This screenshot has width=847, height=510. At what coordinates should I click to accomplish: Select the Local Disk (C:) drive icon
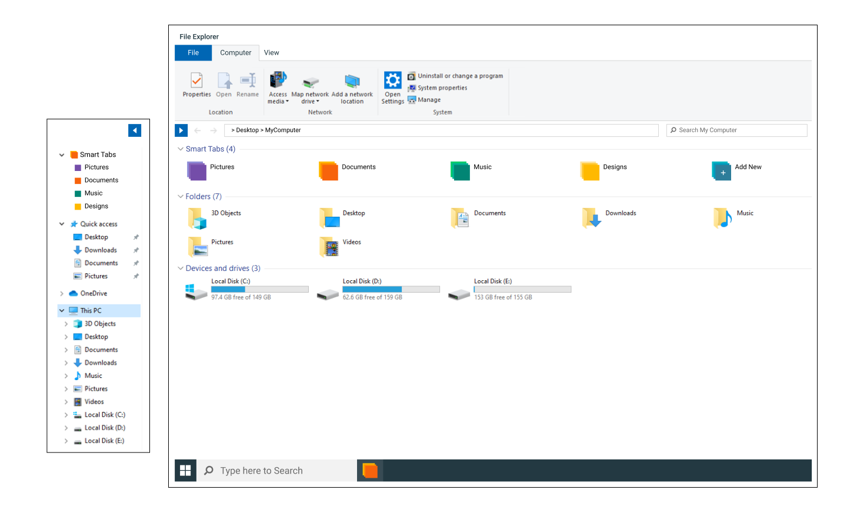196,292
